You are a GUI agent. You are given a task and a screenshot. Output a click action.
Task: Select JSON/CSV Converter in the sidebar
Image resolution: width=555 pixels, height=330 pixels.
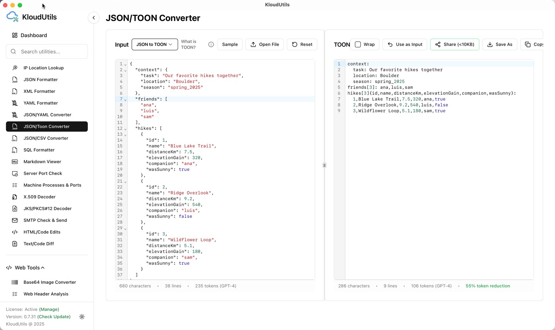46,138
